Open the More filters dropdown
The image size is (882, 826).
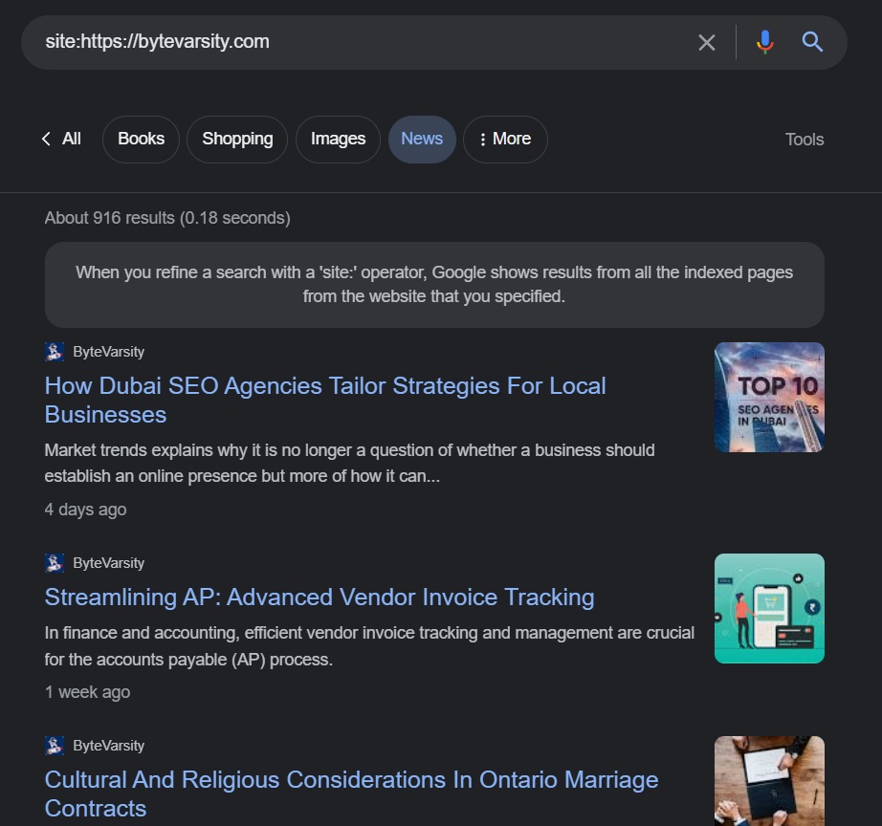pos(505,139)
